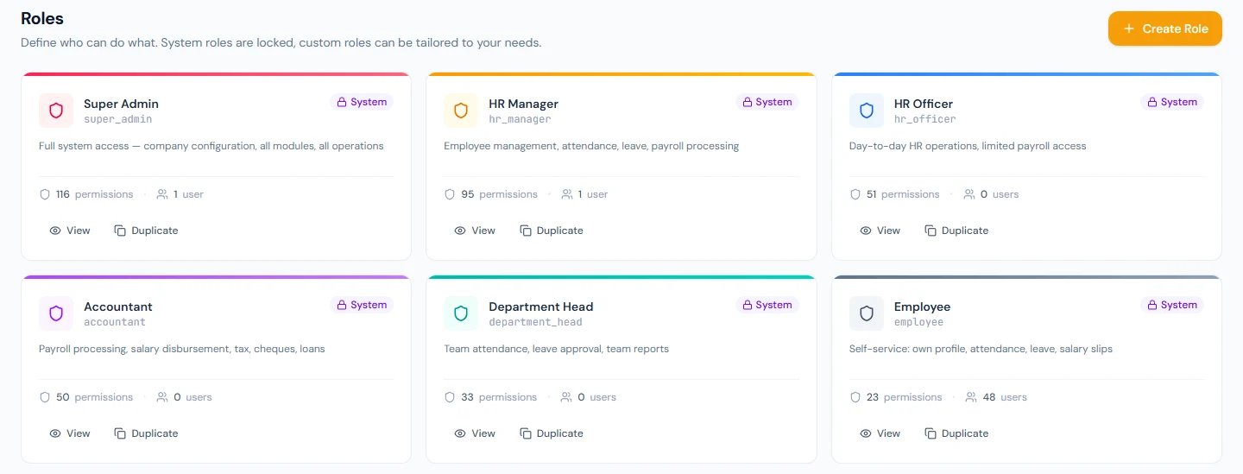
Task: View the HR Manager role
Action: tap(475, 231)
